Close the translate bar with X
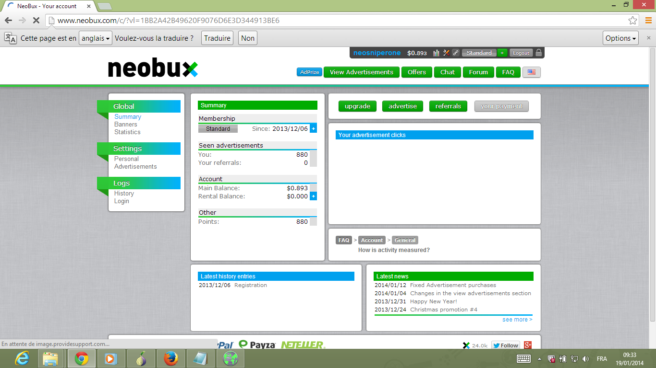656x368 pixels. (x=648, y=38)
